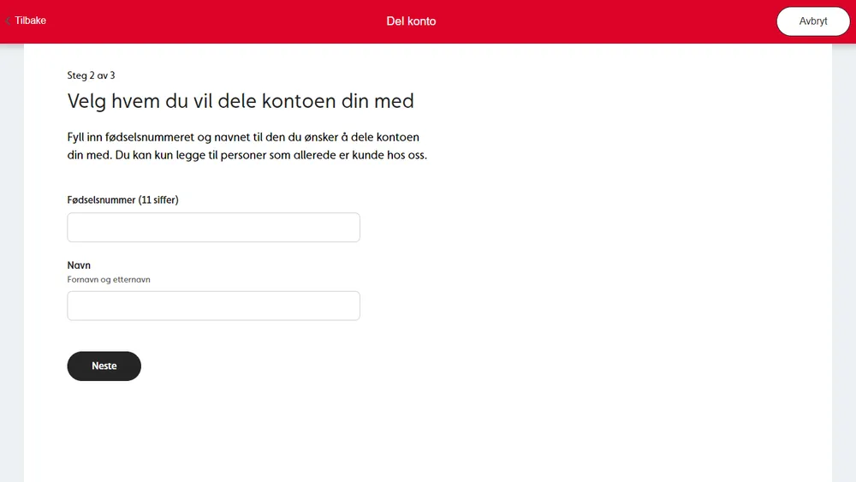Focus the Navn input field
Screen dimensions: 856x482
coord(213,306)
